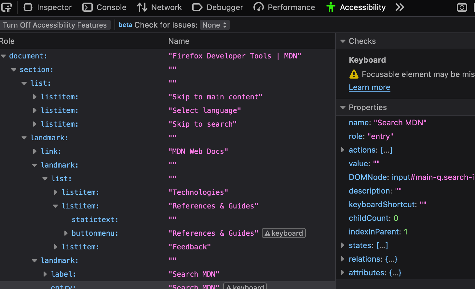Expand the Skip to search listitem

(x=35, y=124)
